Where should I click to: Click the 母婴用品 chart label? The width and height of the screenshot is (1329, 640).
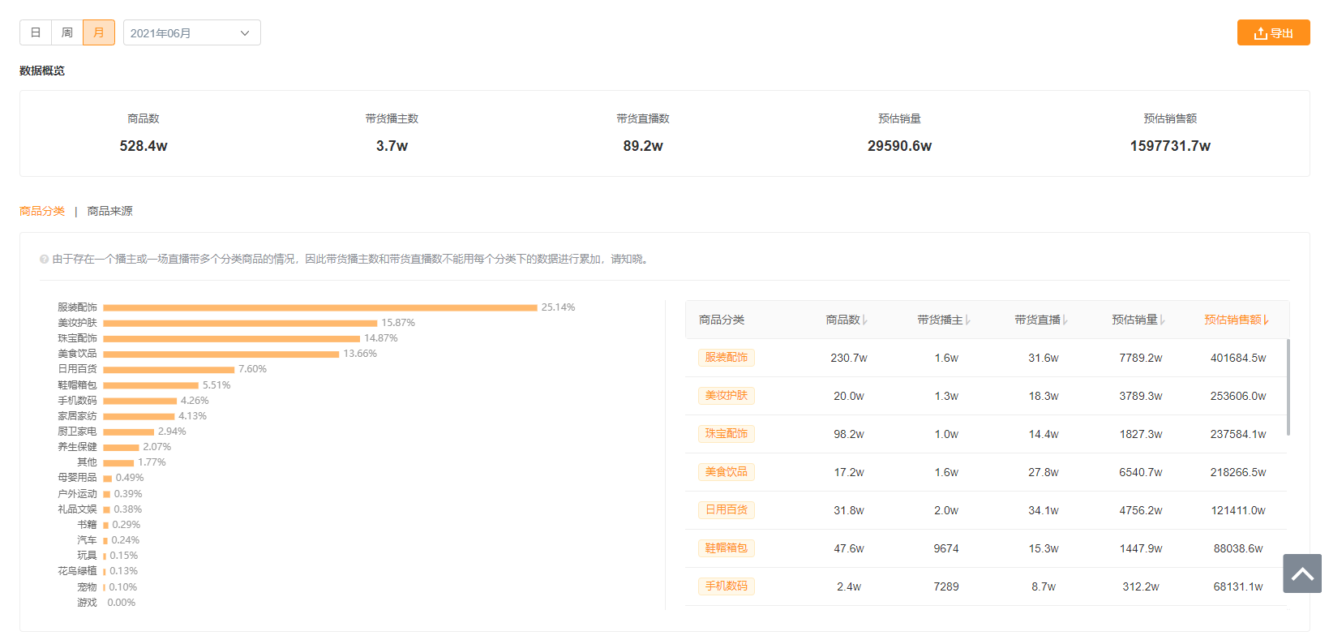coord(77,478)
